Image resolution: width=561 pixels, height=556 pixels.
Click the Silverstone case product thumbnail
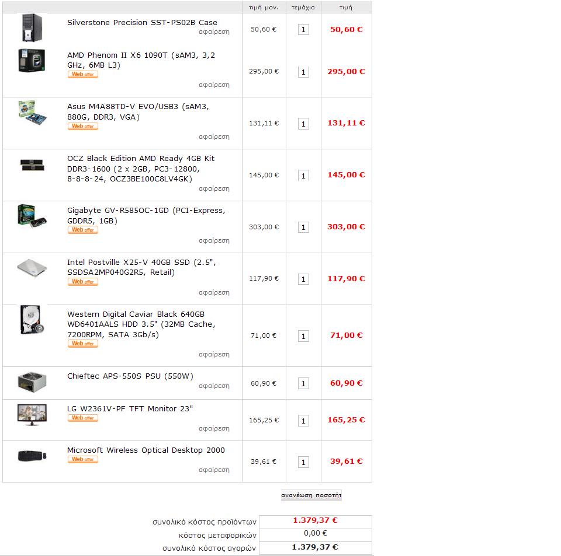click(32, 27)
